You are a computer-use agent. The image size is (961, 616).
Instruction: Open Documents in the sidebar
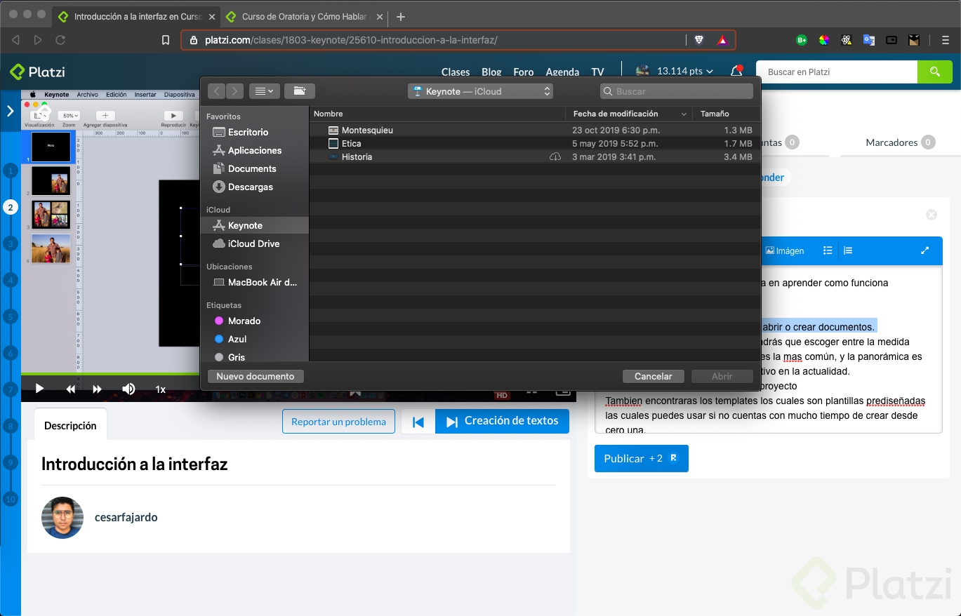click(x=252, y=168)
